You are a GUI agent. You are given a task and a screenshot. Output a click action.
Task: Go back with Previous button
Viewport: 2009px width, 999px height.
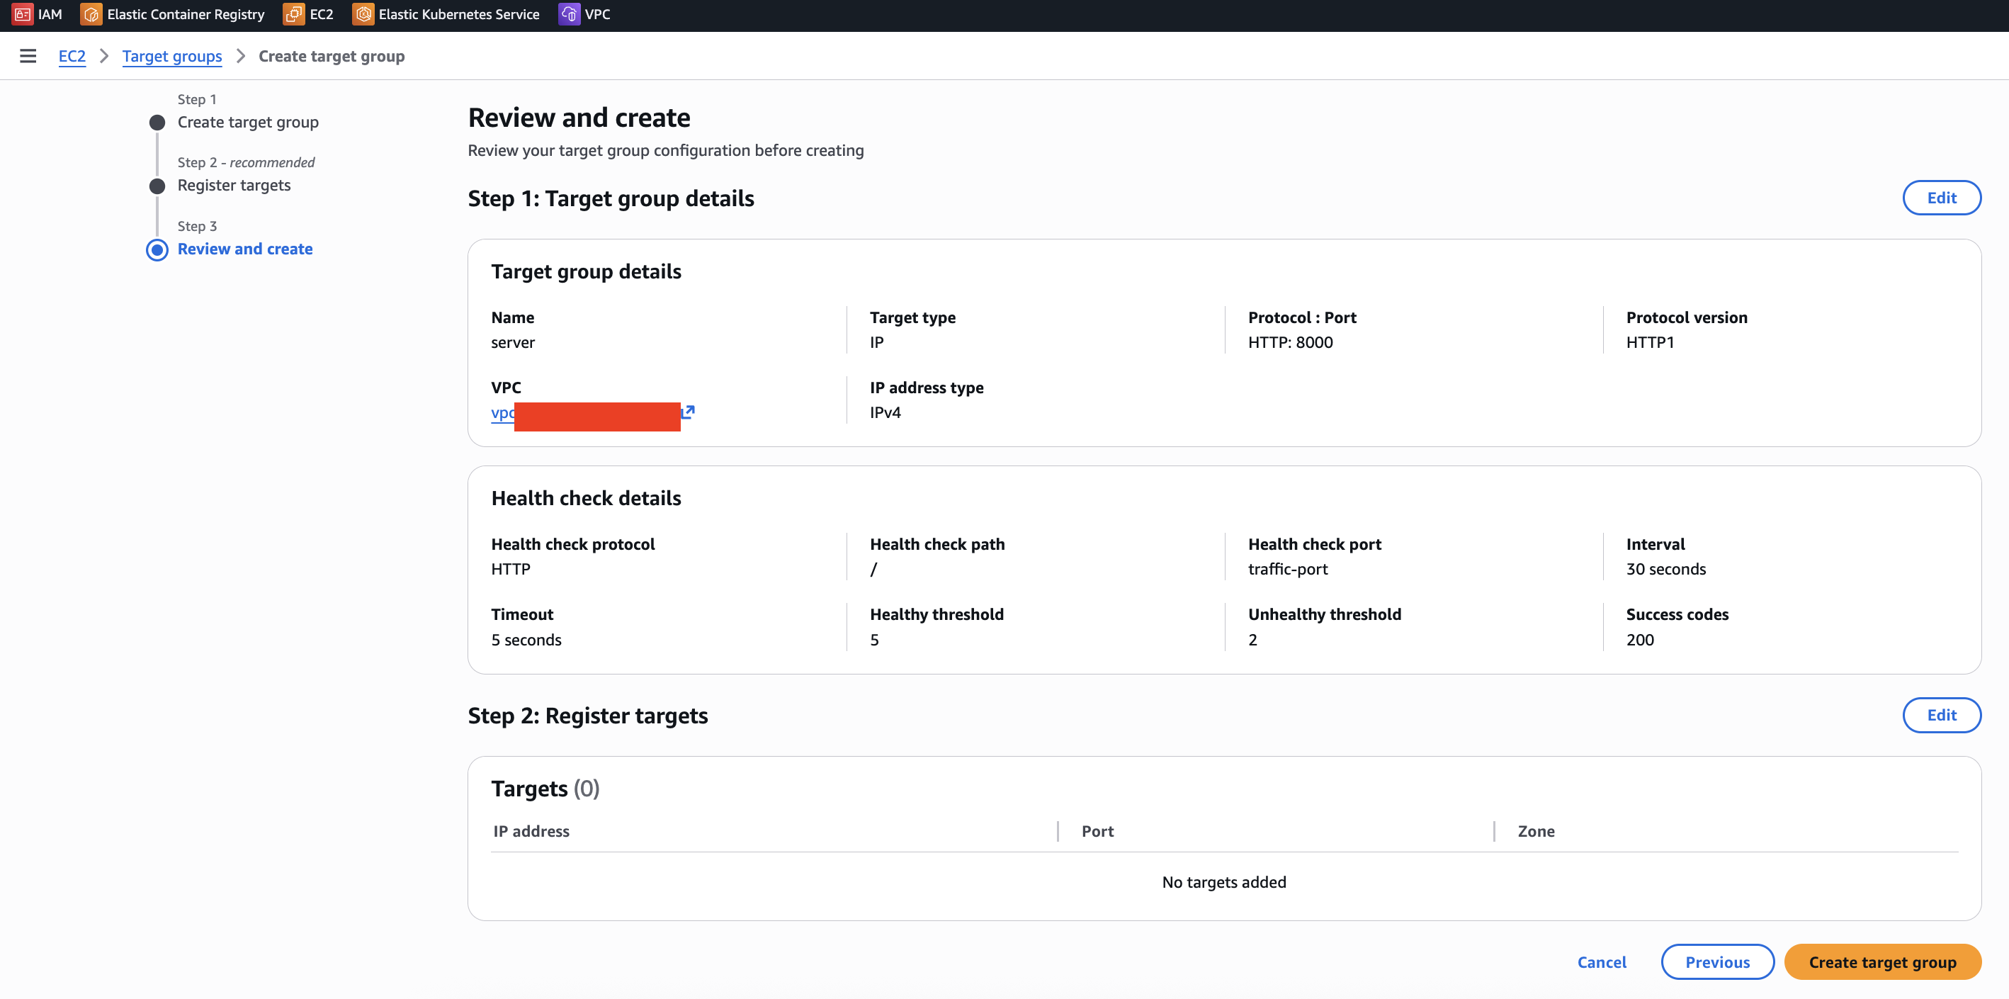coord(1716,961)
